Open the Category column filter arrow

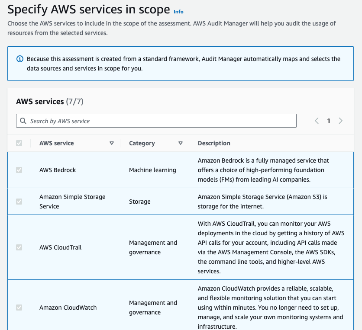(x=181, y=143)
